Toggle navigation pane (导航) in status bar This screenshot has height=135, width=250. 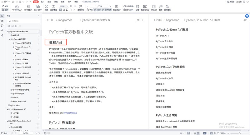[4, 133]
